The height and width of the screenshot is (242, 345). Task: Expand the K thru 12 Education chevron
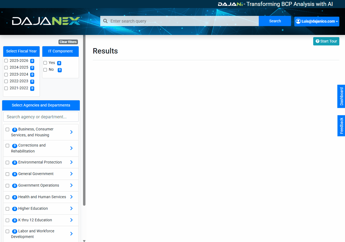tap(71, 220)
